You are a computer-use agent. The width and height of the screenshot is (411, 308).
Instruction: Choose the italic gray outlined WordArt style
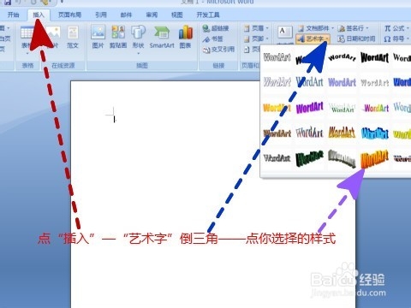277,83
